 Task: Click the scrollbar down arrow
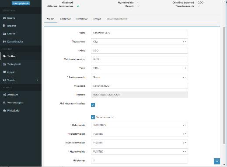[x=224, y=165]
